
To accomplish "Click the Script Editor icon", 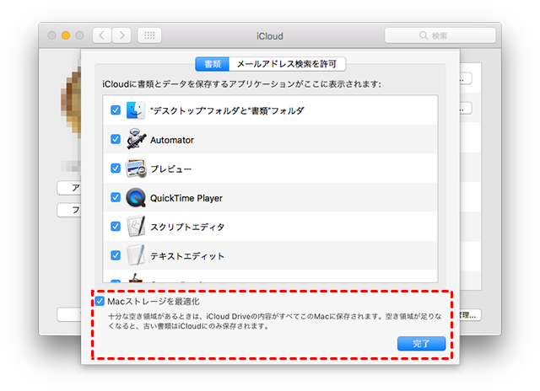I will tap(136, 227).
